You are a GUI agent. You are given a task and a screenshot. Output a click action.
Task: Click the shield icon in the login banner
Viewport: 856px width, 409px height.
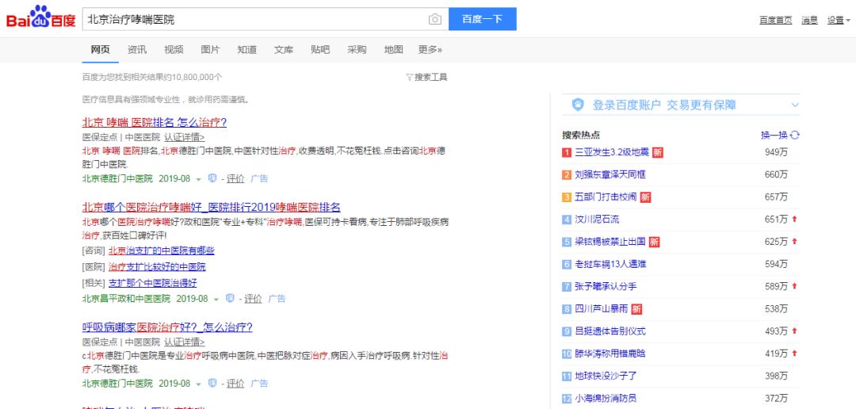click(578, 105)
